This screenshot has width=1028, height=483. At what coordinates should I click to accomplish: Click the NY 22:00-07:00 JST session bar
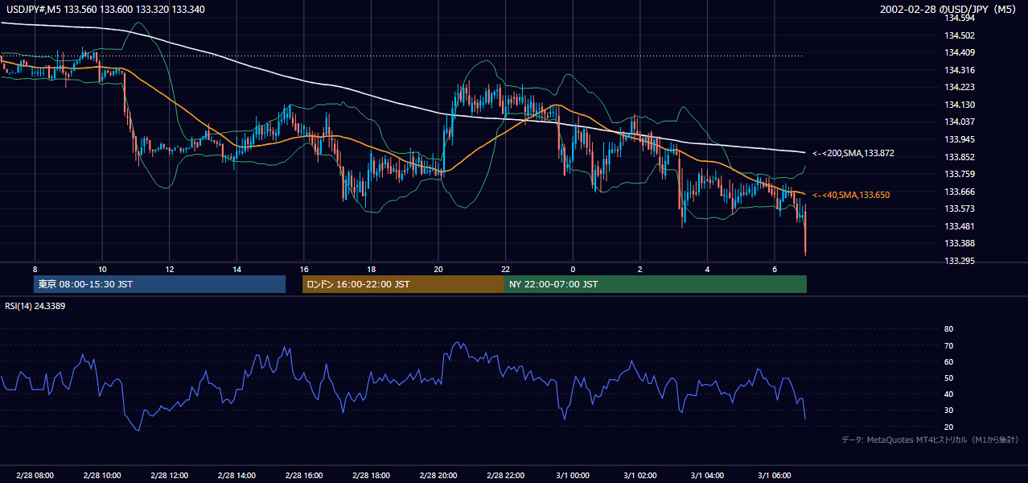point(656,284)
